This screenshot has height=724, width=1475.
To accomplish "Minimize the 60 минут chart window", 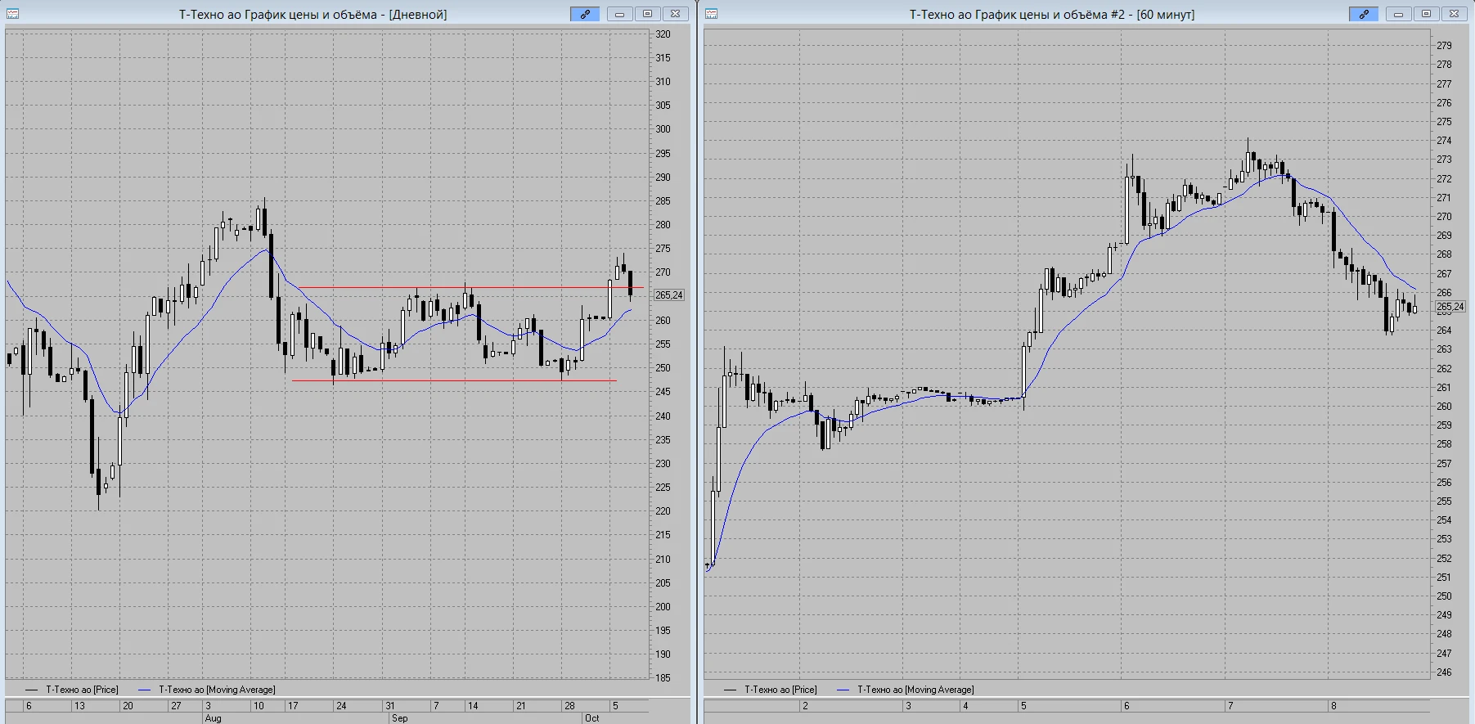I will 1398,14.
